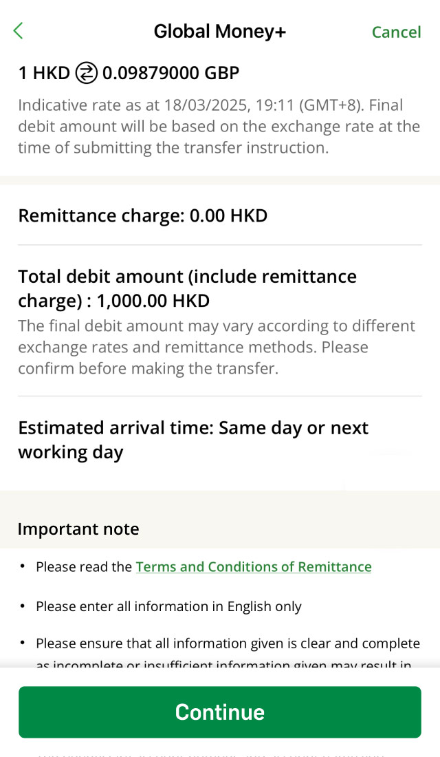Click the indicative rate disclaimer paragraph
The width and height of the screenshot is (440, 757).
point(219,127)
